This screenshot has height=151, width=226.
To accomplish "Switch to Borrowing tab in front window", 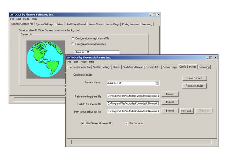I will point(204,67).
